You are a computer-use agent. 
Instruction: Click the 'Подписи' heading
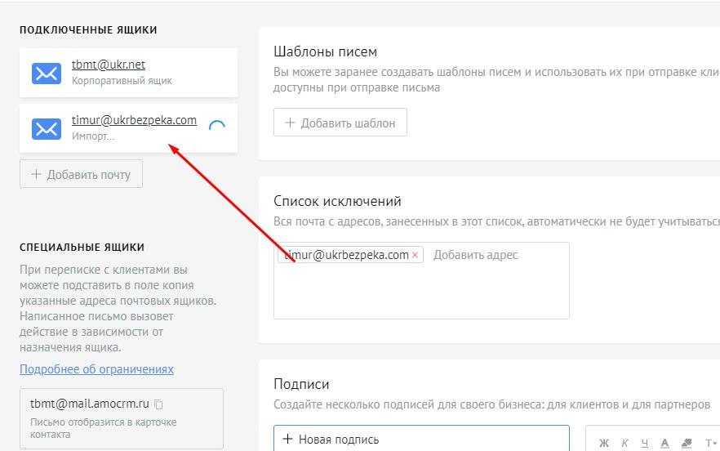pyautogui.click(x=301, y=384)
